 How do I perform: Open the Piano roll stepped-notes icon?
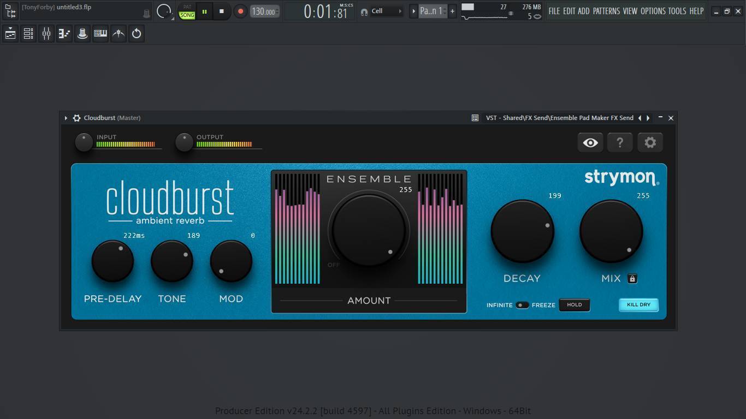pos(64,34)
